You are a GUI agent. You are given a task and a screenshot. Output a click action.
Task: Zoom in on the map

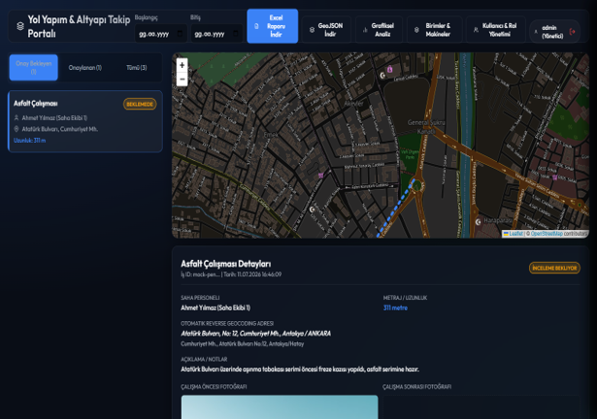pyautogui.click(x=182, y=65)
